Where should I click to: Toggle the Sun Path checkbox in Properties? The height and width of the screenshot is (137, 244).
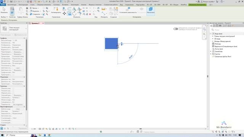click(13, 75)
